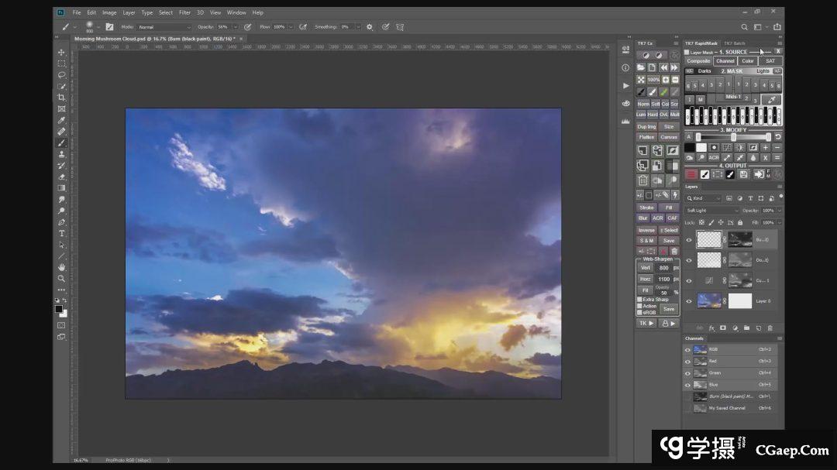Click the delete layer trash icon

[x=770, y=328]
